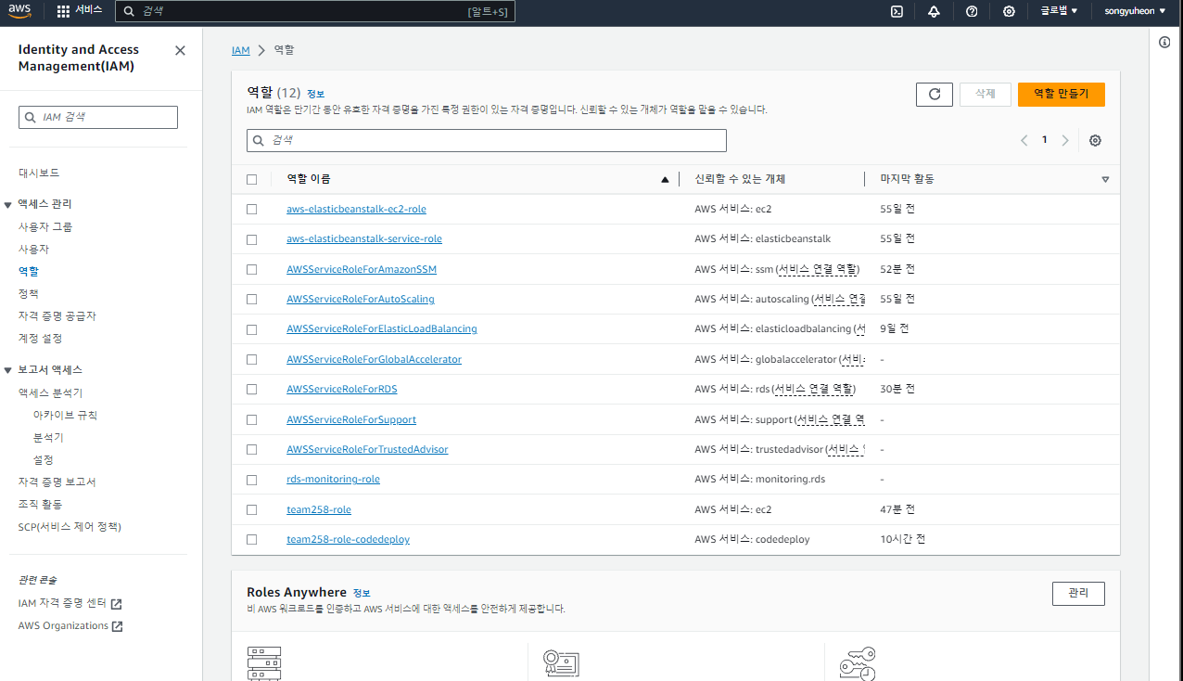This screenshot has width=1183, height=681.
Task: Open the team258-role link
Action: (x=319, y=509)
